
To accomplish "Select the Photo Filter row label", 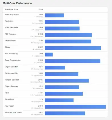I will pyautogui.click(x=9, y=99).
